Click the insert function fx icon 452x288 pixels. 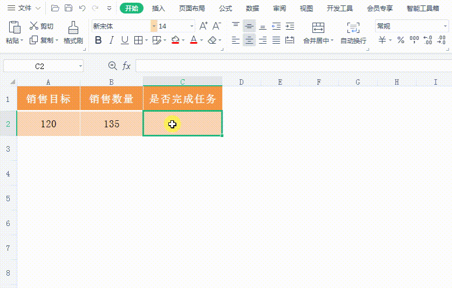pos(127,66)
